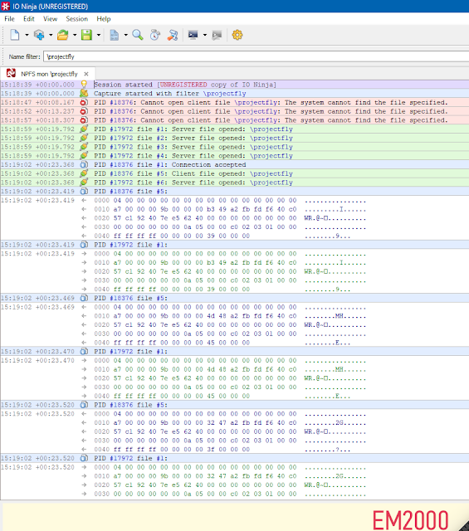Select 'PID #18376 file #5:' at +00:23.469

point(131,298)
